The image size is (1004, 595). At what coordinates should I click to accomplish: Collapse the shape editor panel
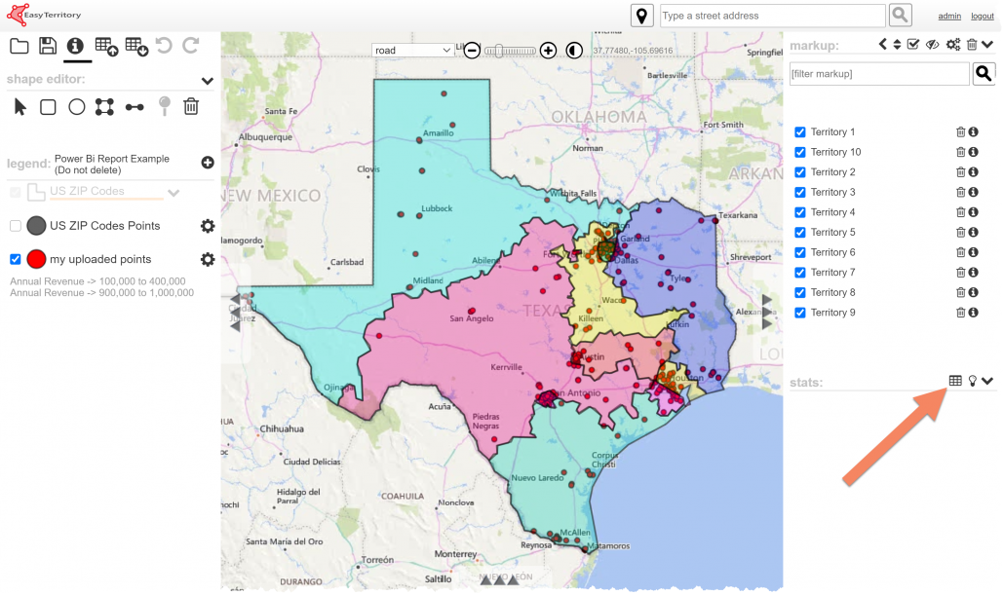coord(205,80)
